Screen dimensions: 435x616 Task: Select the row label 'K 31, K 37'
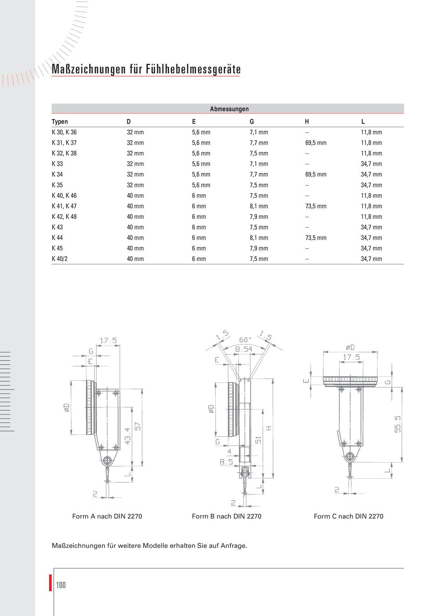tap(64, 143)
